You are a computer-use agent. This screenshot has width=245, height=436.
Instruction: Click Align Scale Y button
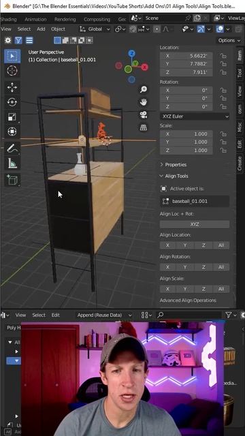[185, 289]
